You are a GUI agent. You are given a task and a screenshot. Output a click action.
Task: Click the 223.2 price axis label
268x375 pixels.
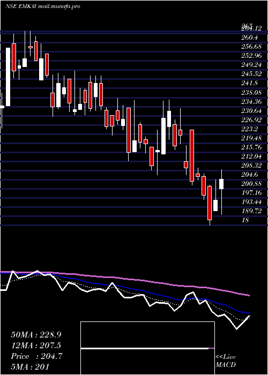(249, 129)
